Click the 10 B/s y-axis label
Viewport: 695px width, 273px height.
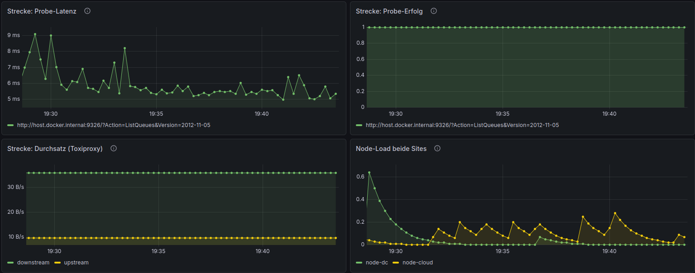click(16, 237)
